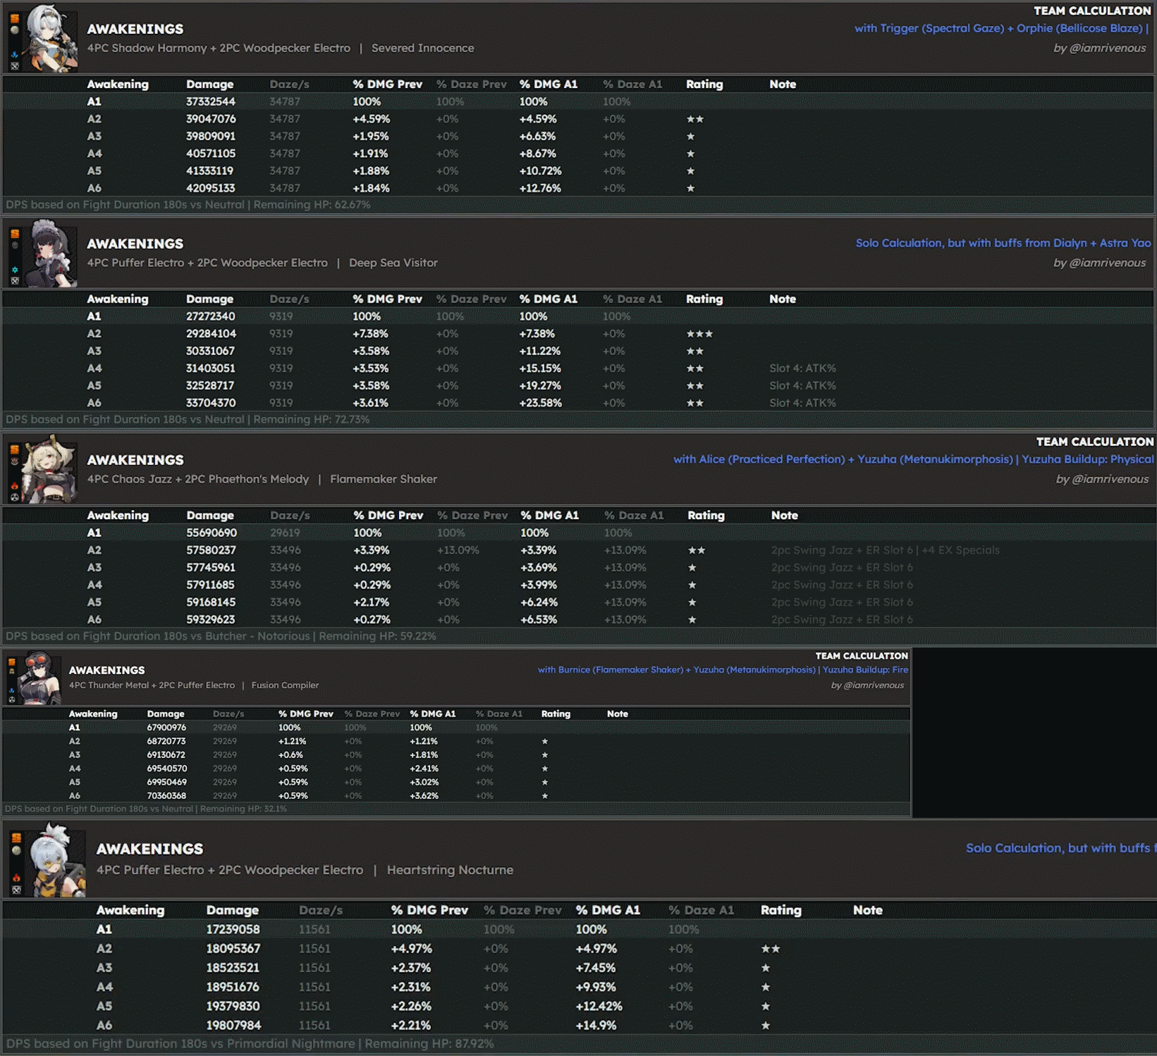Screen dimensions: 1157x1056
Task: Click the faction emblem in the Flamemaker Shaker panel
Action: click(x=15, y=461)
